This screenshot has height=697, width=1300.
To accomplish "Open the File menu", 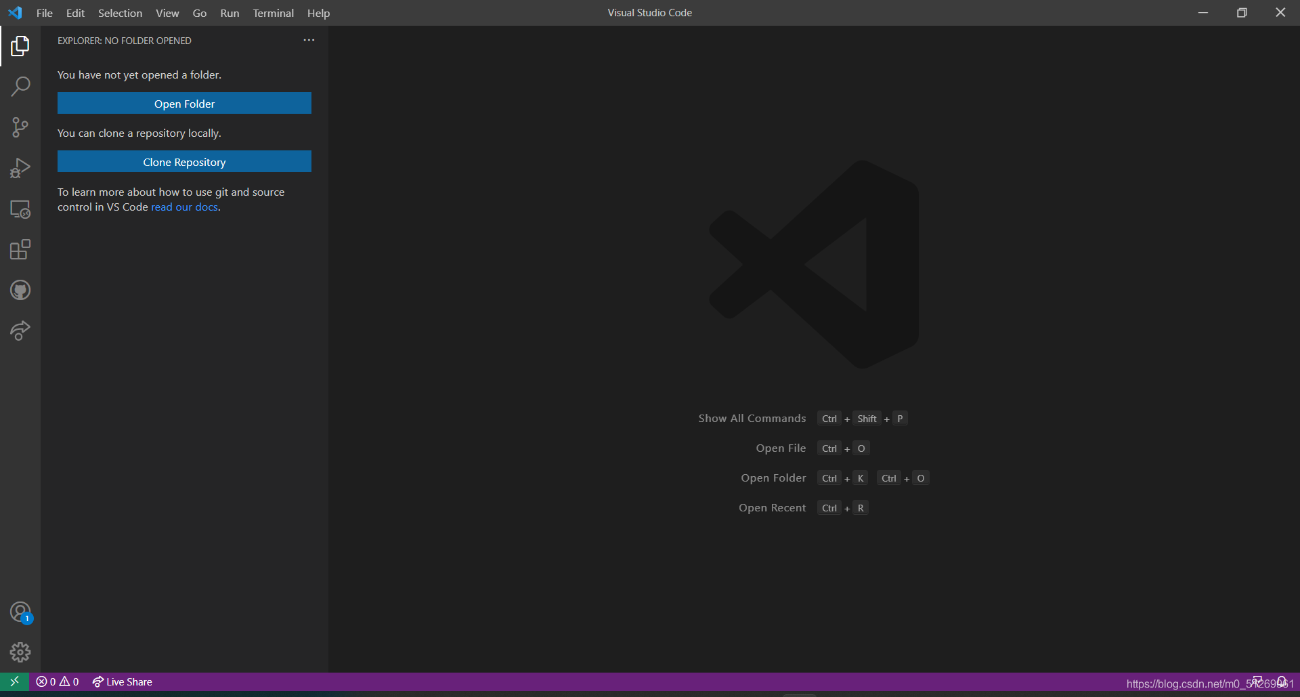I will point(45,13).
